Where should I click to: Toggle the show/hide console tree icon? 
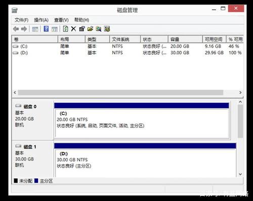35,29
